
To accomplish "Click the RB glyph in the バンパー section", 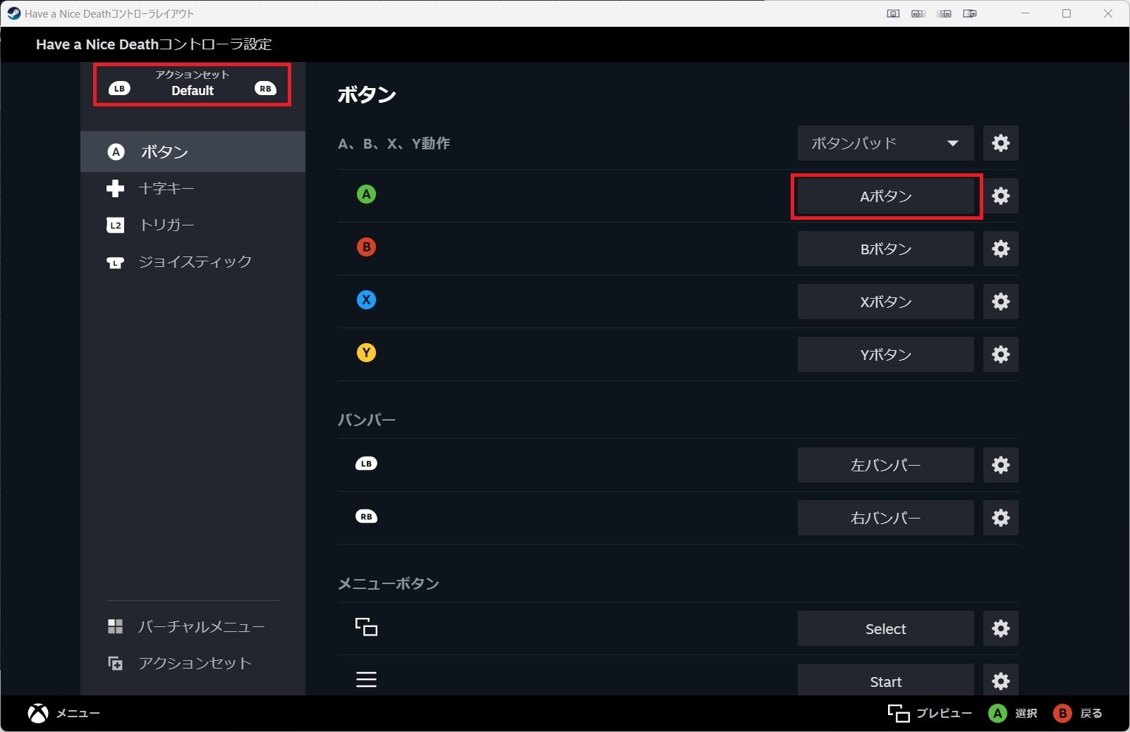I will tap(366, 516).
